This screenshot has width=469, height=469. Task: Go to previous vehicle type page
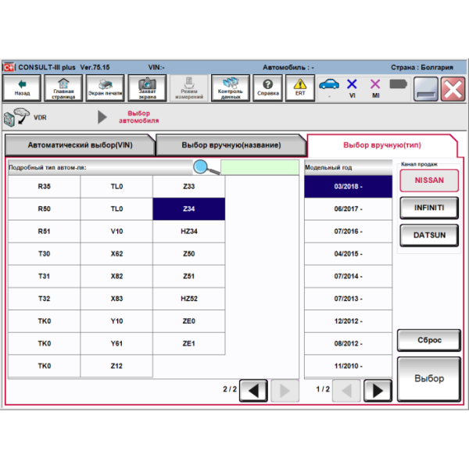(252, 389)
